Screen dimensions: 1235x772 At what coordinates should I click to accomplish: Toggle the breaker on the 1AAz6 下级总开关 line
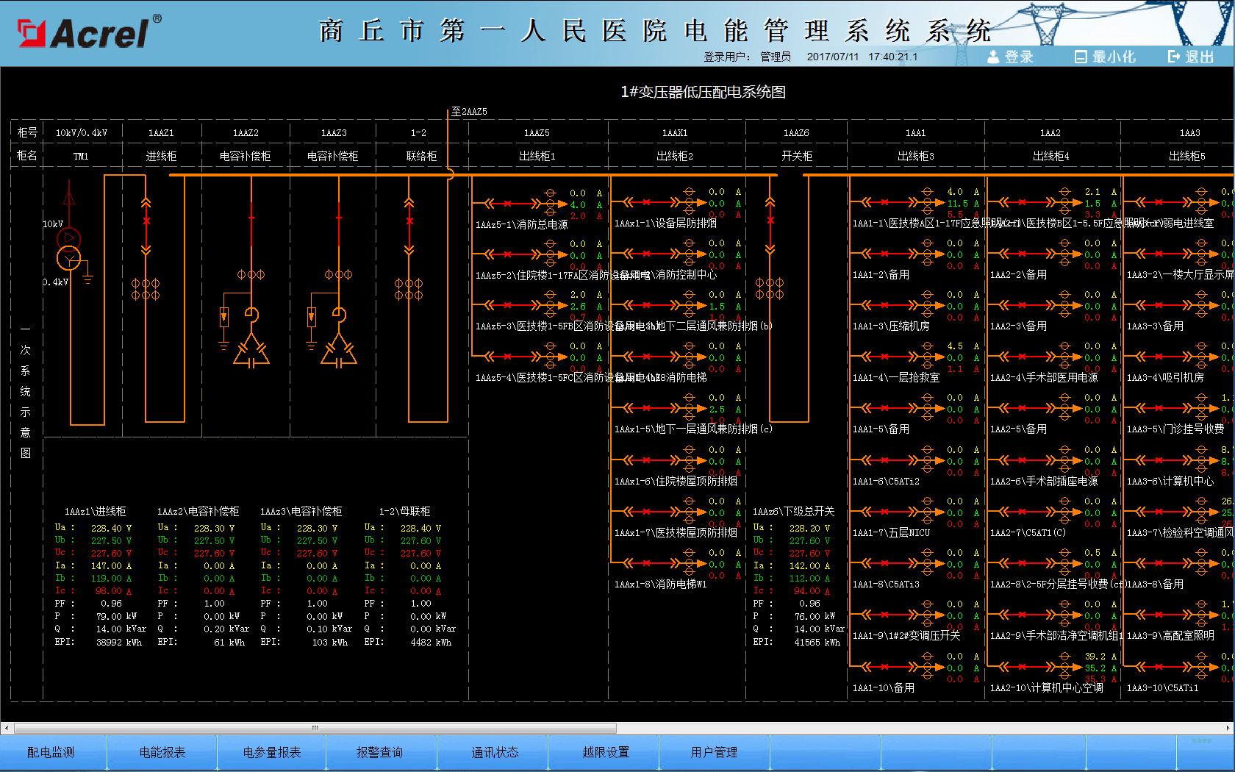770,218
